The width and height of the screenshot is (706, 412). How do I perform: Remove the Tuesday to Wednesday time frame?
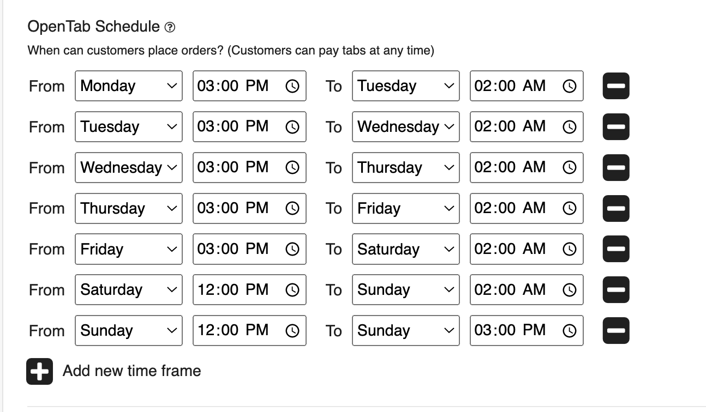616,127
